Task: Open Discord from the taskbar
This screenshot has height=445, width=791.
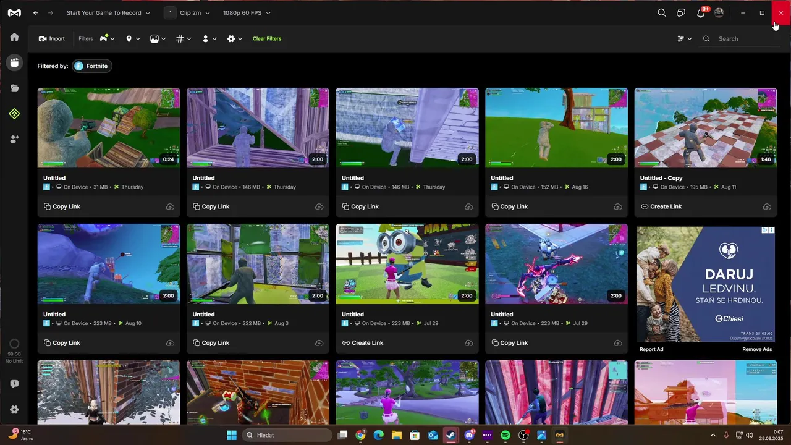Action: (470, 435)
